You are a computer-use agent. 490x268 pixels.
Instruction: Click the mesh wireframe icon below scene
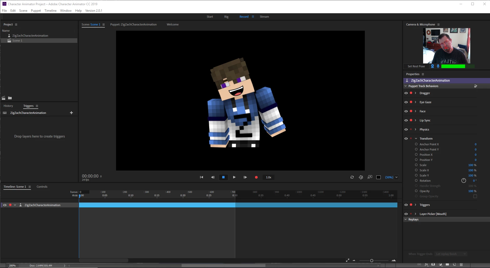point(361,177)
